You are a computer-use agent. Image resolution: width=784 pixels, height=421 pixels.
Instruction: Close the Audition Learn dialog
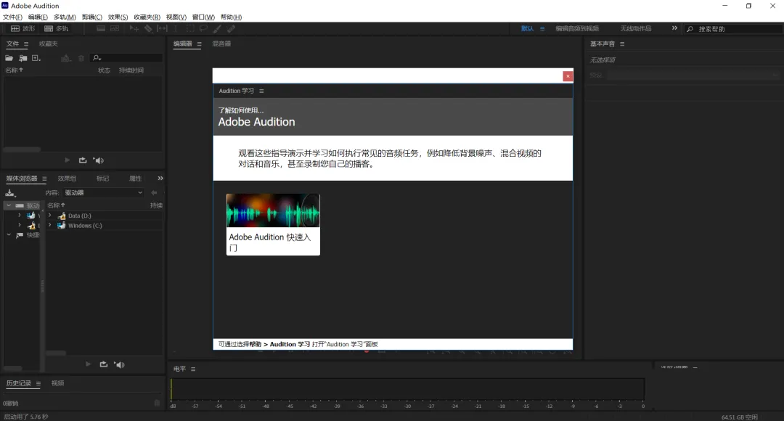click(x=568, y=76)
